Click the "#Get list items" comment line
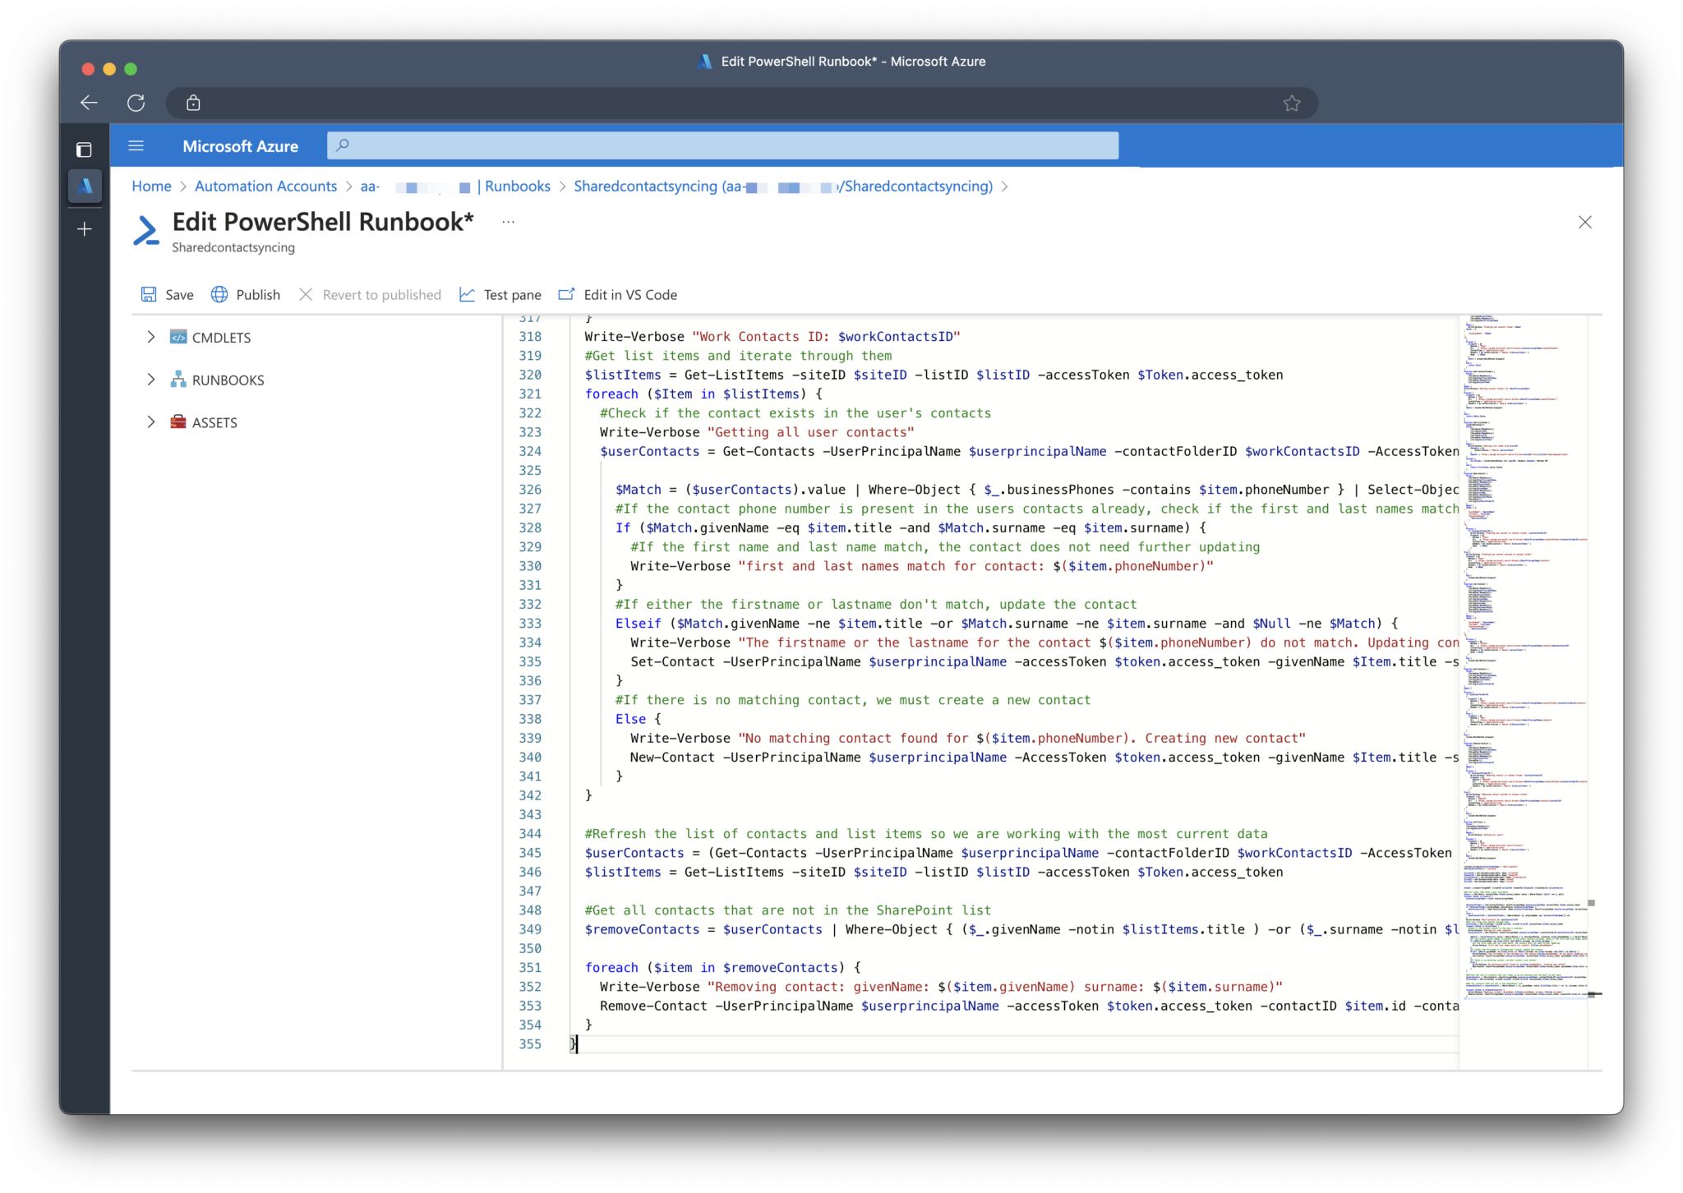Screen dimensions: 1683x1193 [x=738, y=356]
